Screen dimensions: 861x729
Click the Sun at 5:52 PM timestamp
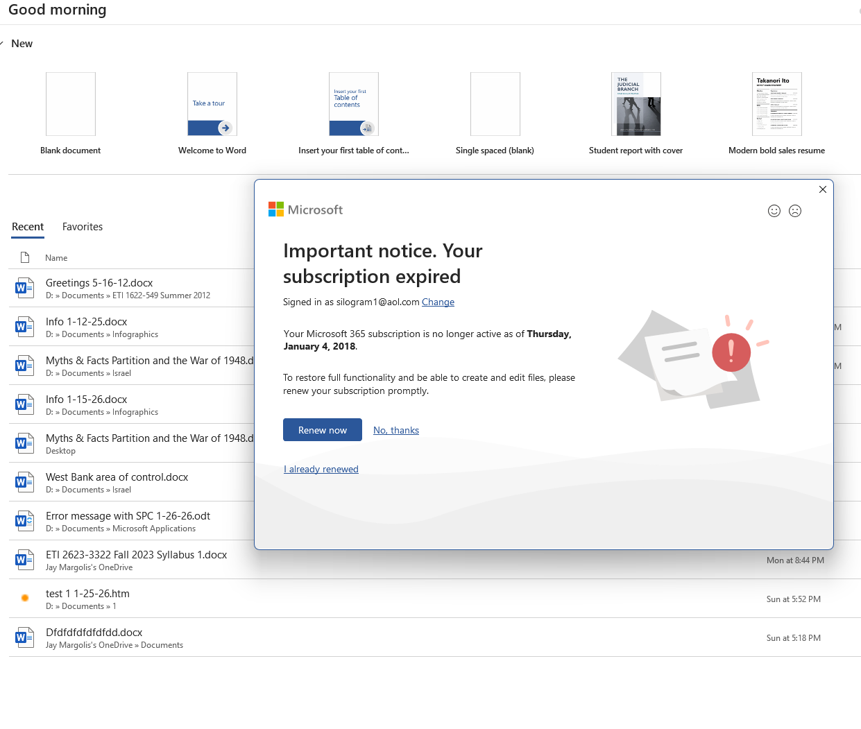point(794,599)
